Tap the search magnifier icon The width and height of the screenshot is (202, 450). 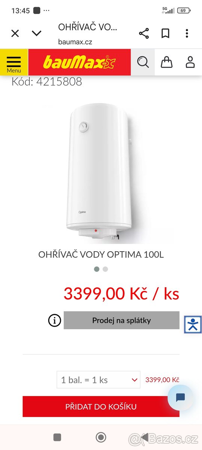point(143,62)
